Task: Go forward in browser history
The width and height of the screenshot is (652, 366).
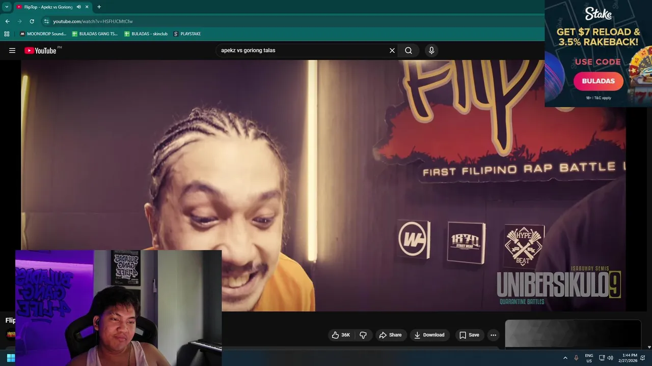Action: [19, 21]
